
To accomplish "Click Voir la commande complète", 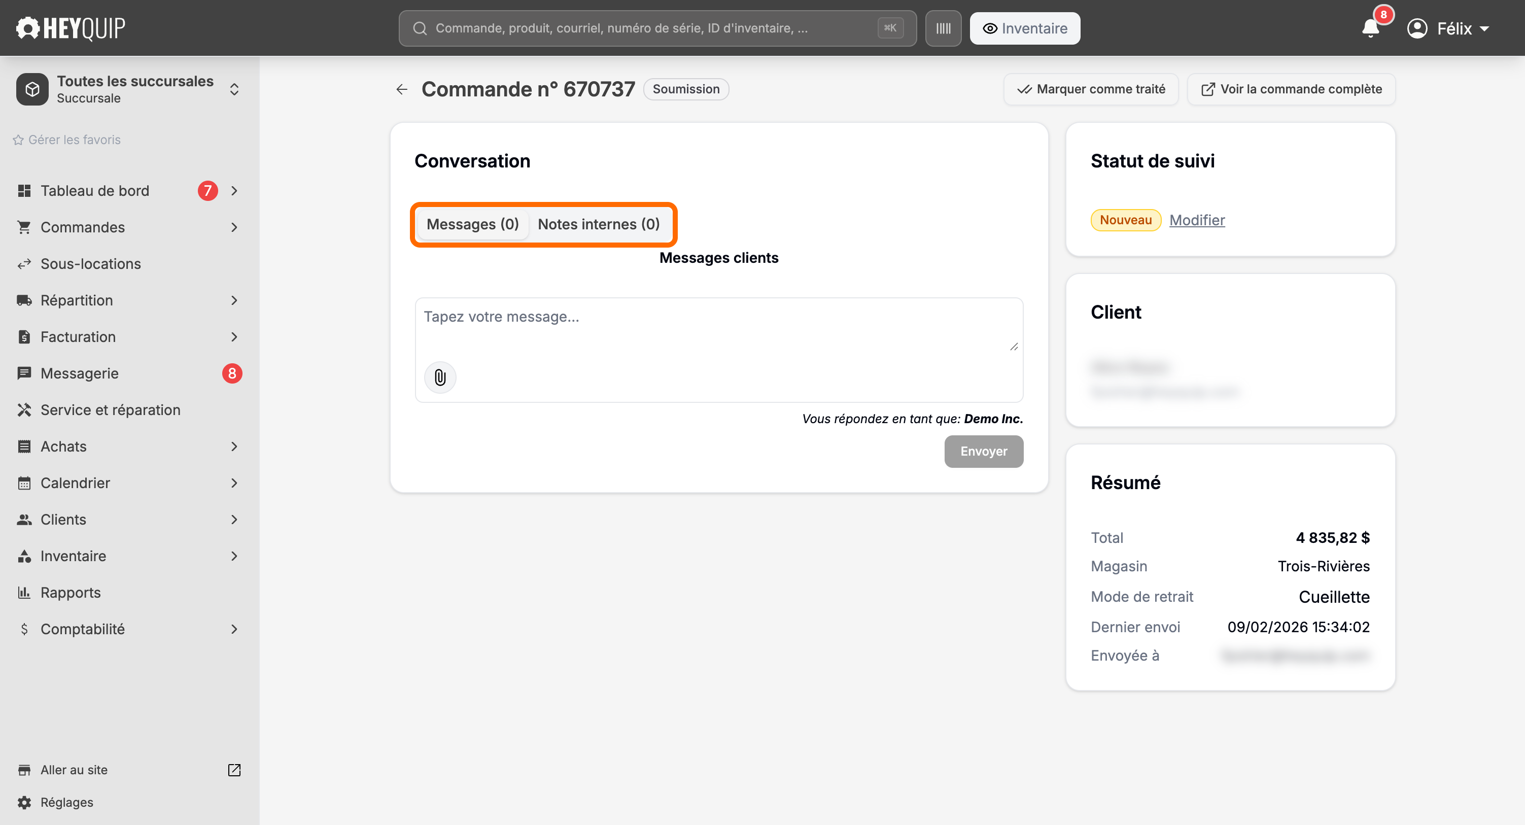I will [x=1291, y=89].
